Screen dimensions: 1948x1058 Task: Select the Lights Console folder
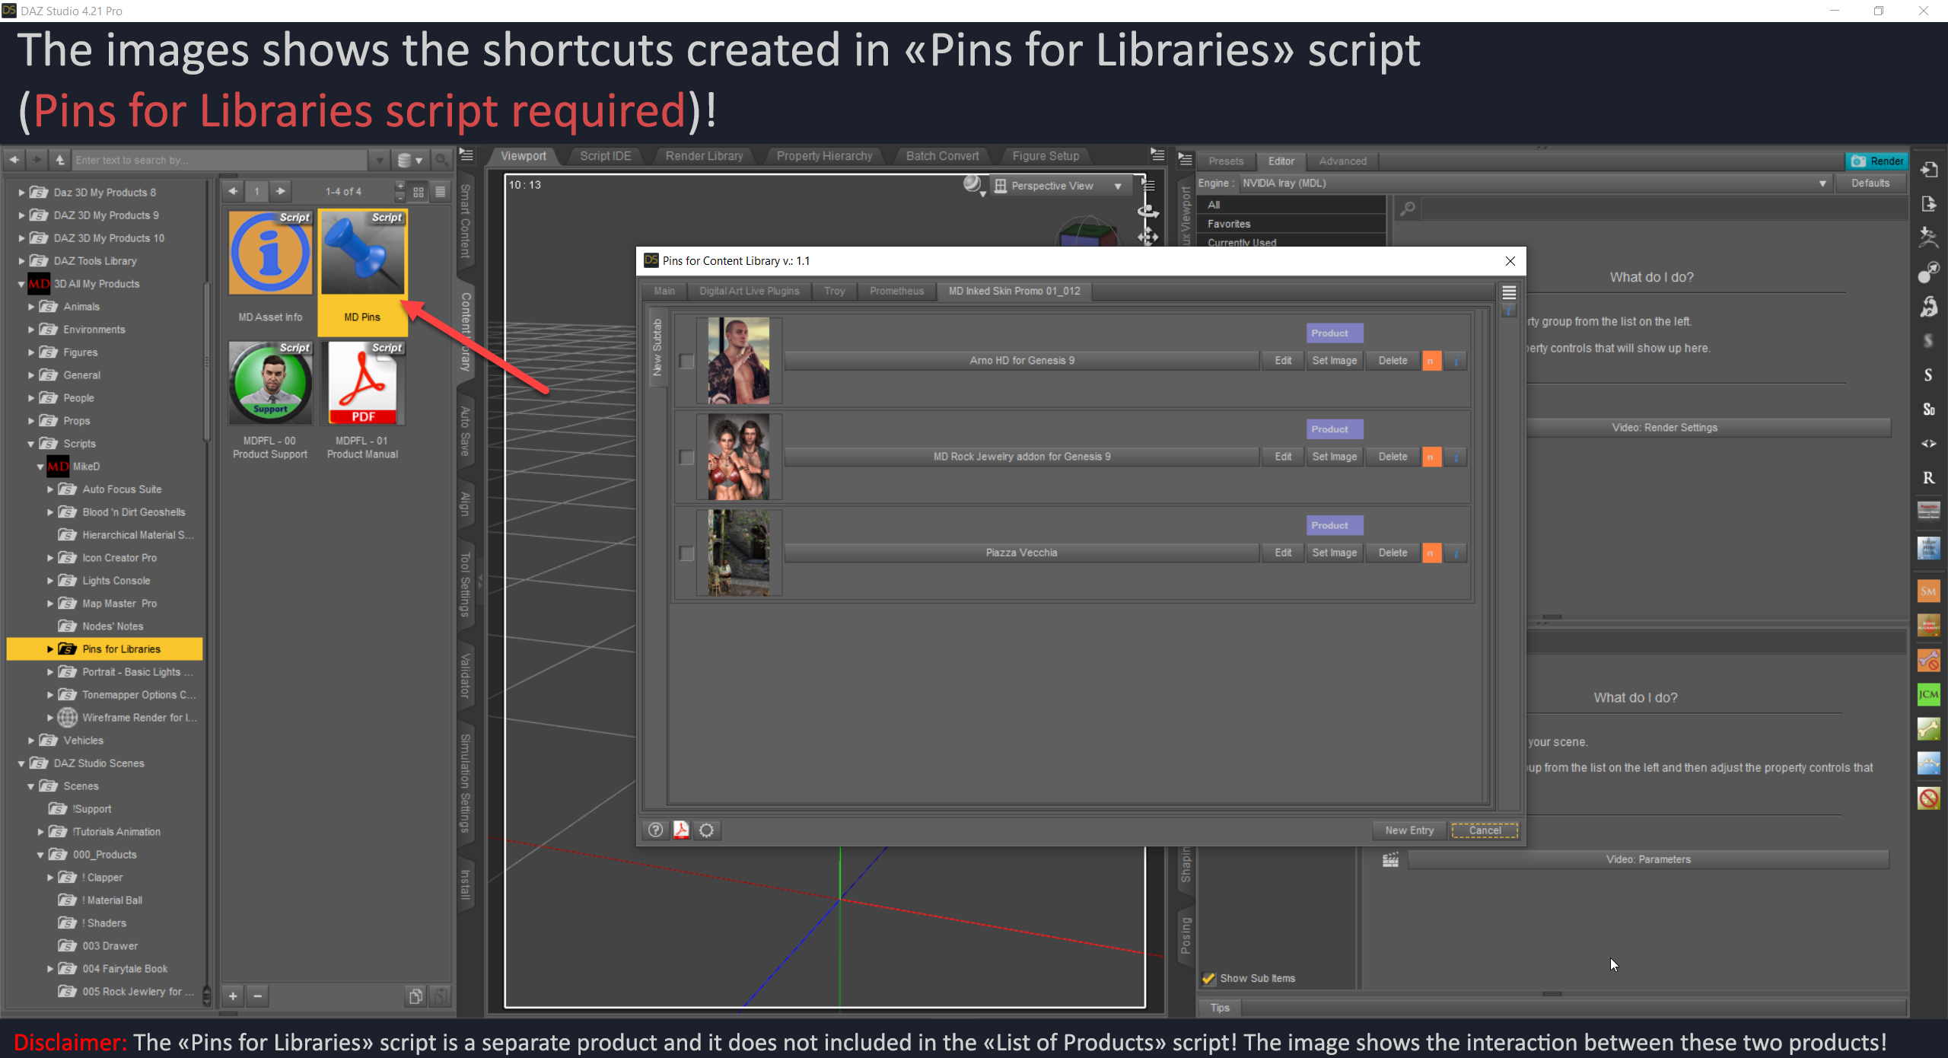click(x=116, y=581)
